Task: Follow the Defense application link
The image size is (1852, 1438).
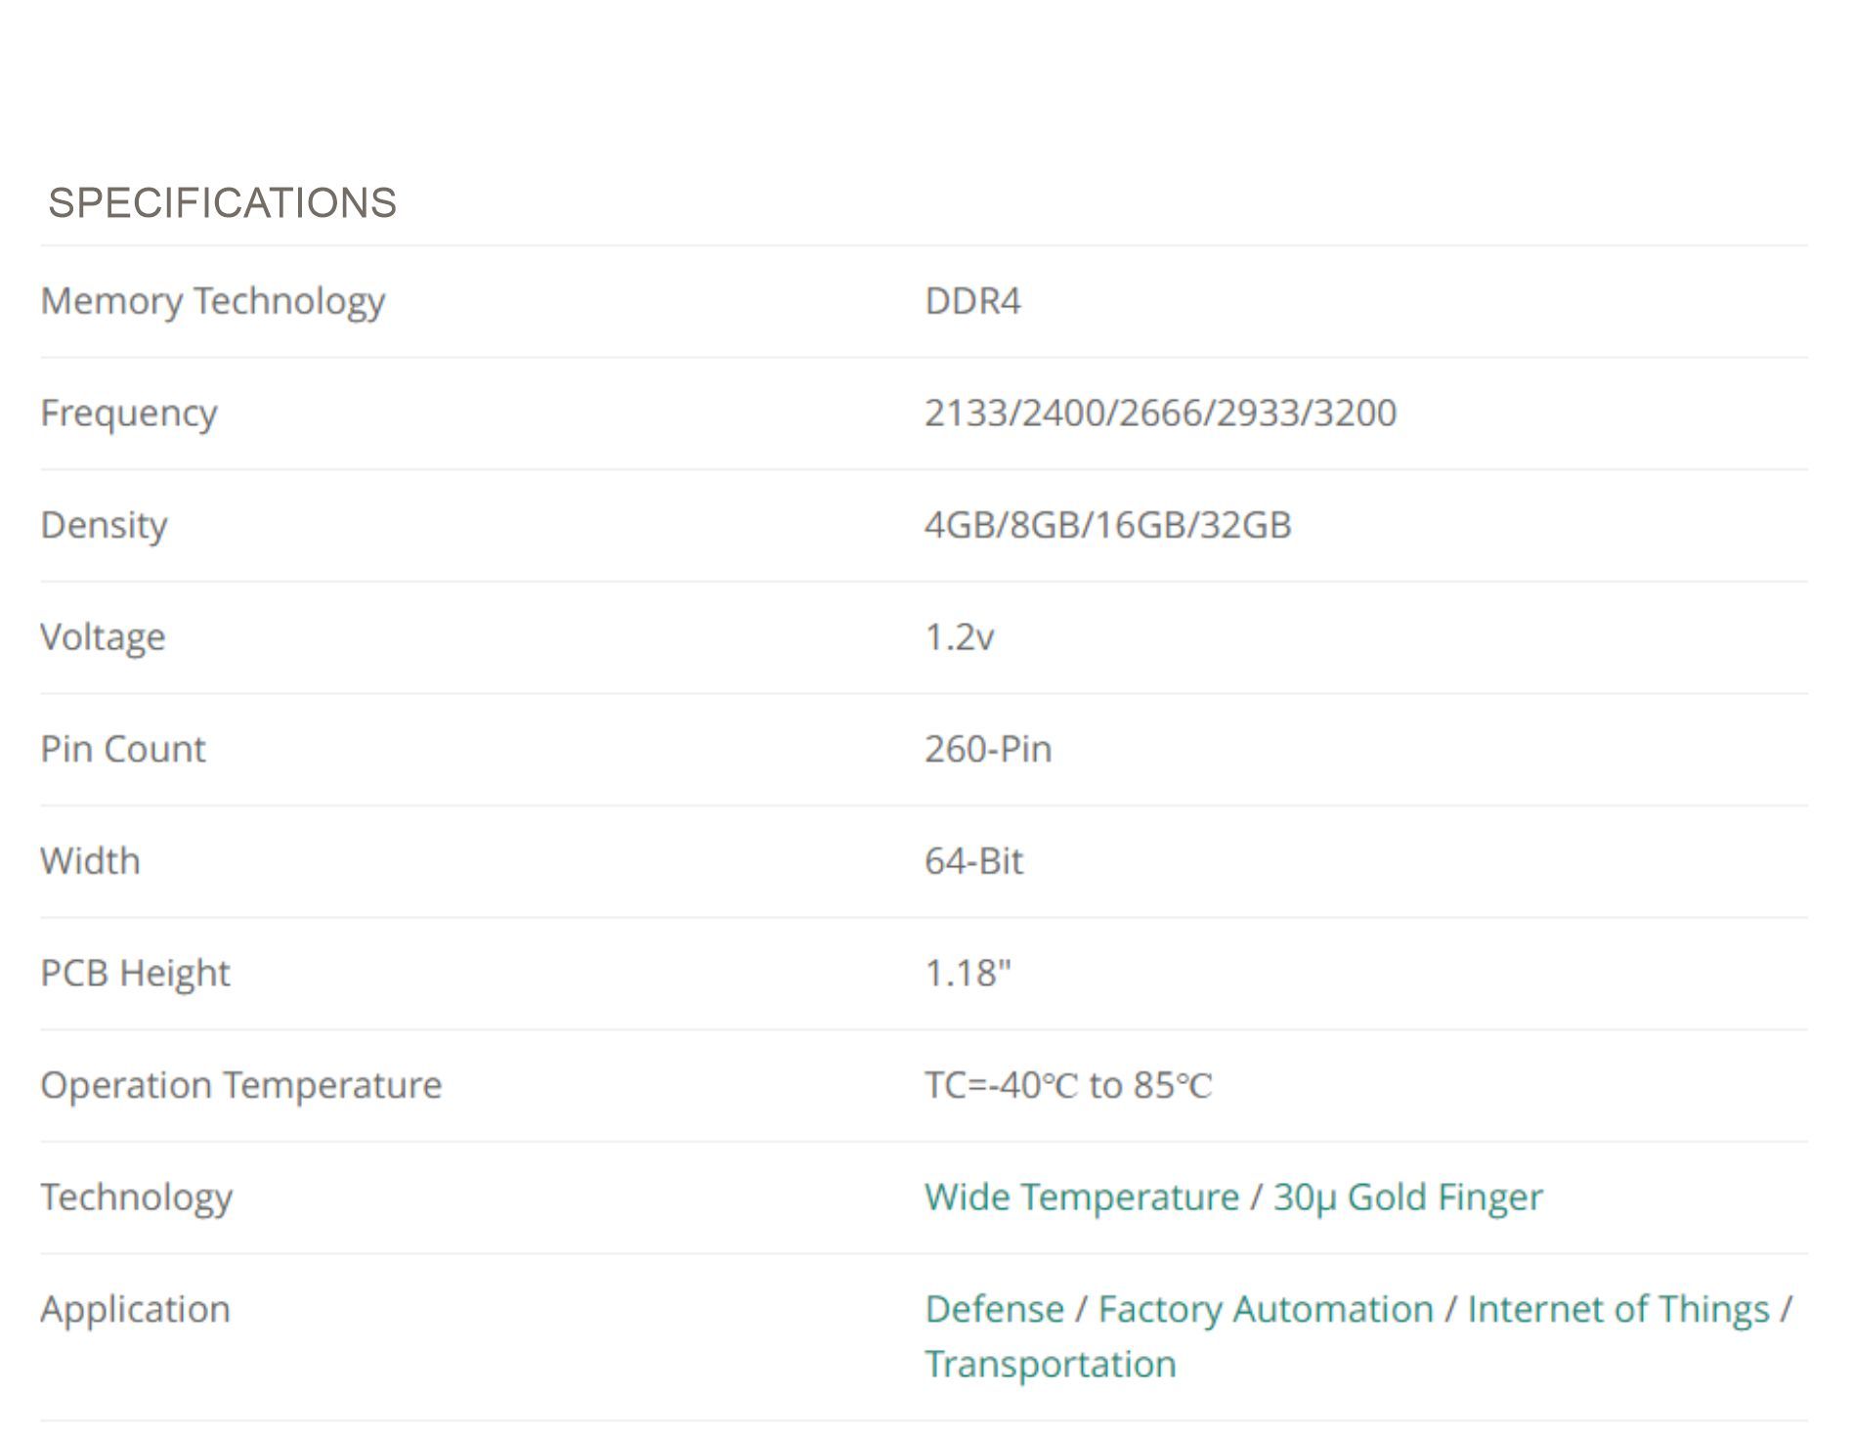Action: (x=994, y=1309)
